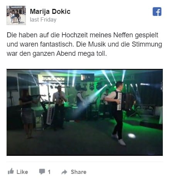Screen dimensions: 169x182
Task: Click the 'Like' text label
Action: [x=22, y=172]
